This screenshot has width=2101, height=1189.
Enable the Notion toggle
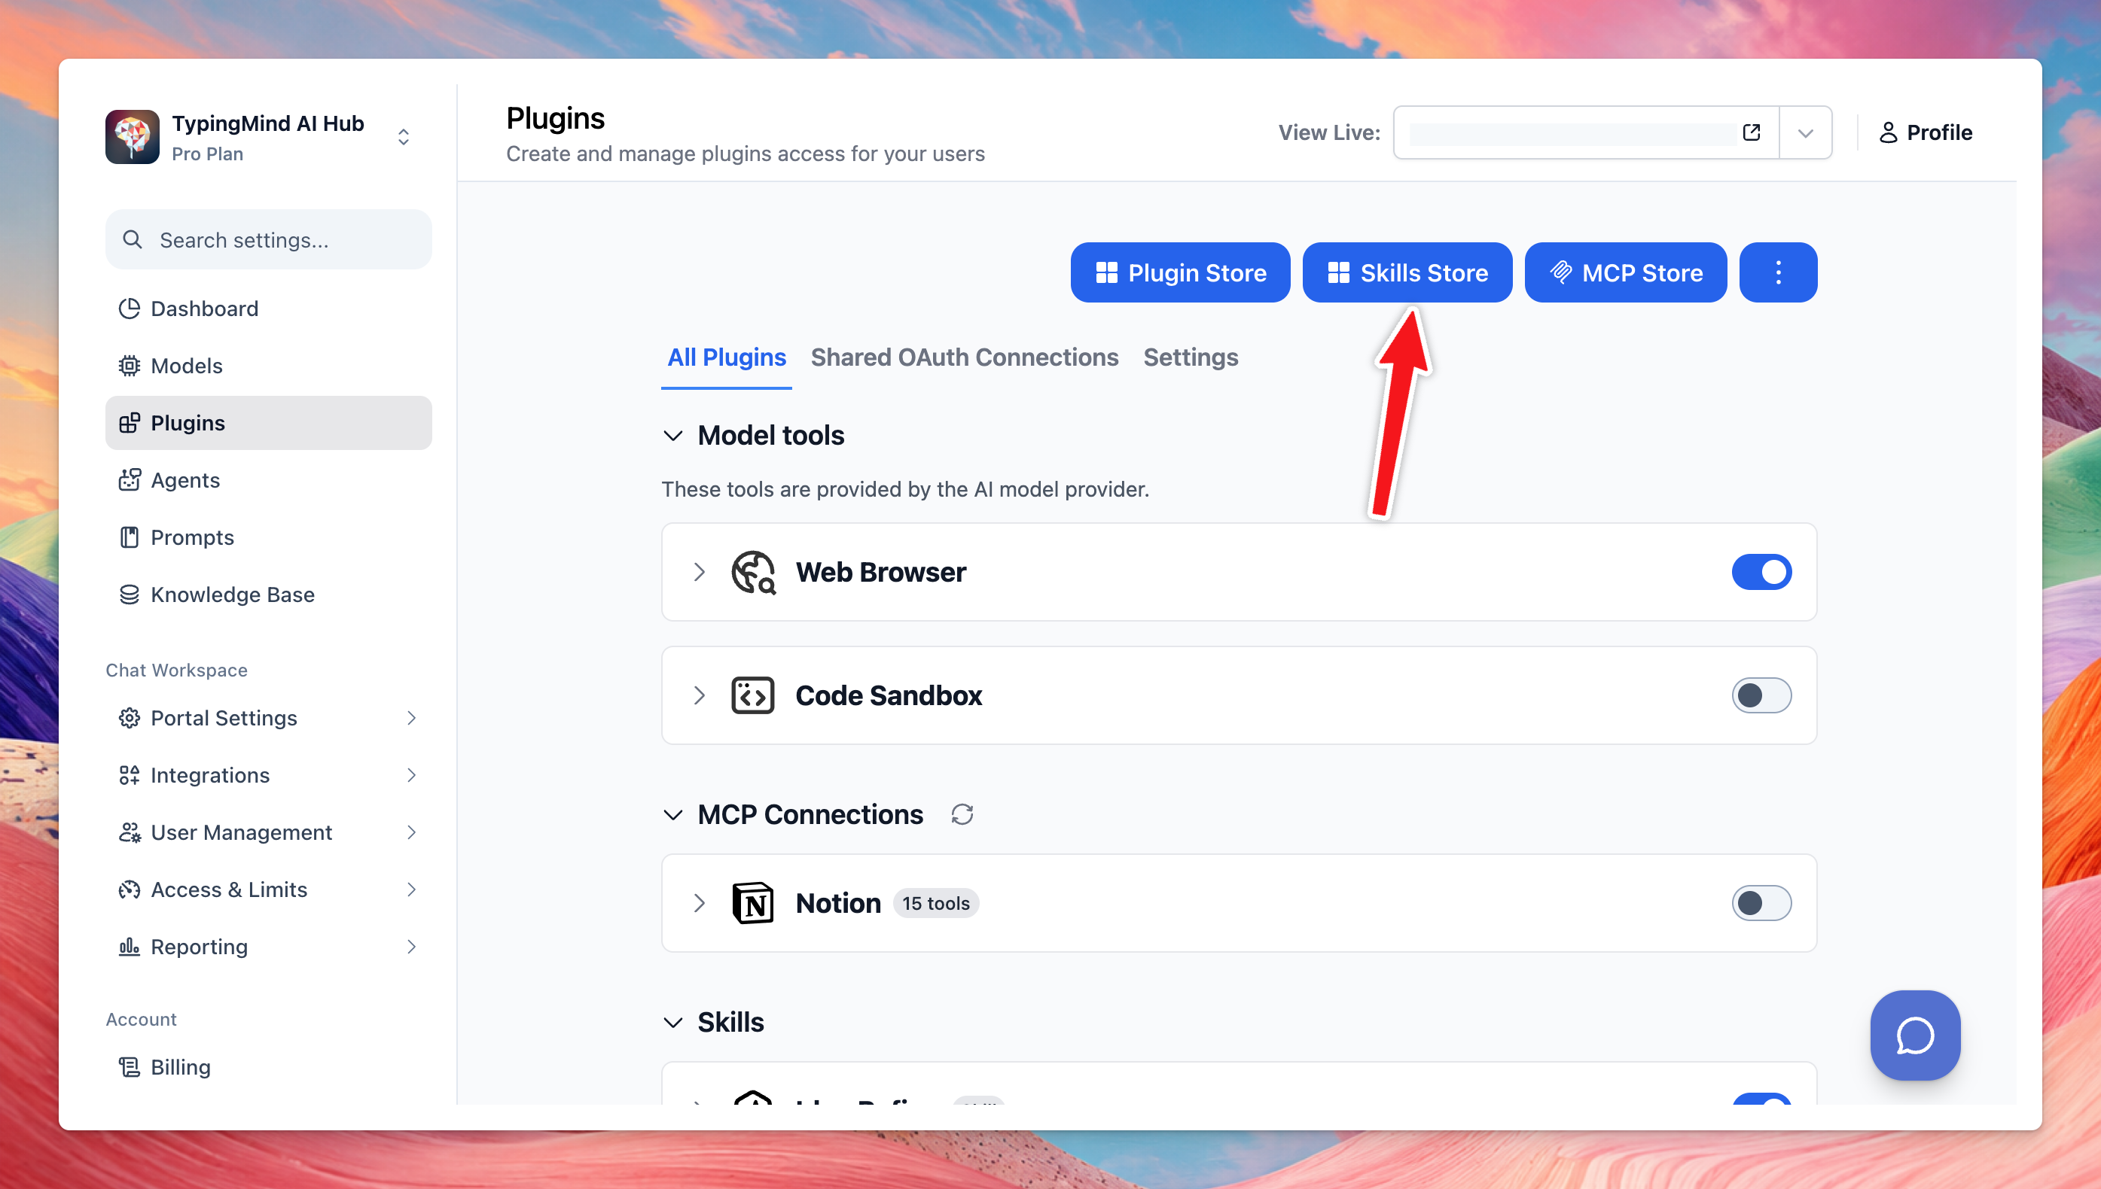pos(1761,903)
